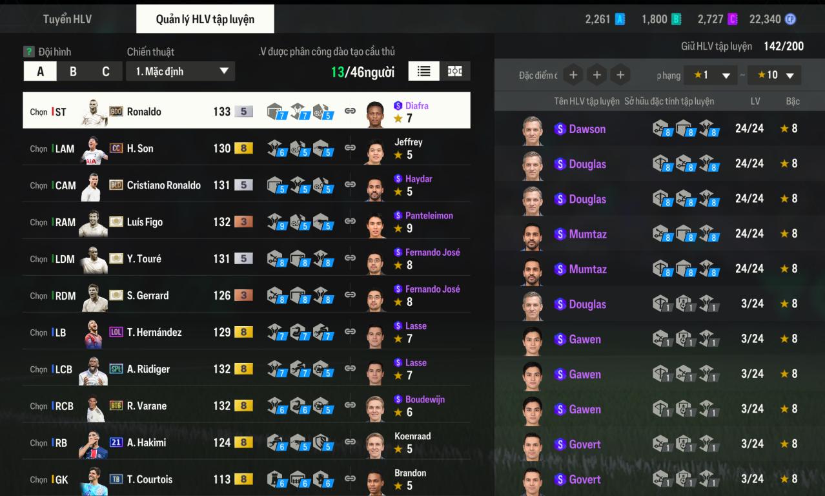Open the Tuyển HLV tab
Image resolution: width=825 pixels, height=496 pixels.
pyautogui.click(x=68, y=19)
